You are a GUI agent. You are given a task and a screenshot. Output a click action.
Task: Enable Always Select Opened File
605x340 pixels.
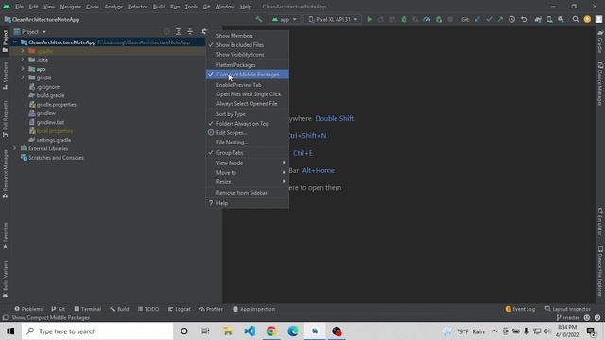[247, 103]
